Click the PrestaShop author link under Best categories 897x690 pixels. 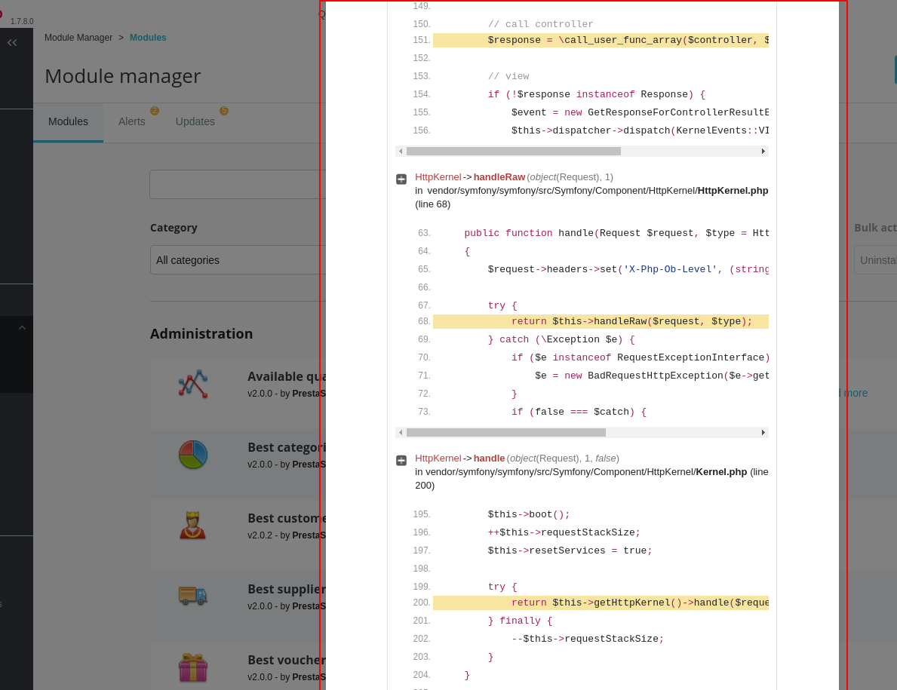coord(309,464)
